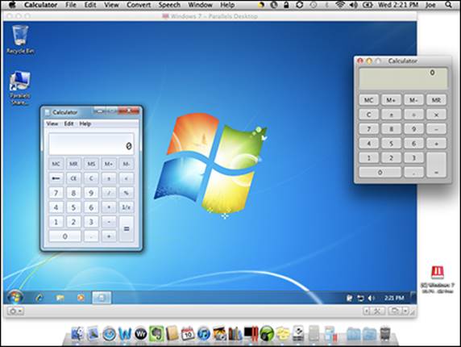Click the 0 key on Windows Calculator
461x347 pixels.
64,236
